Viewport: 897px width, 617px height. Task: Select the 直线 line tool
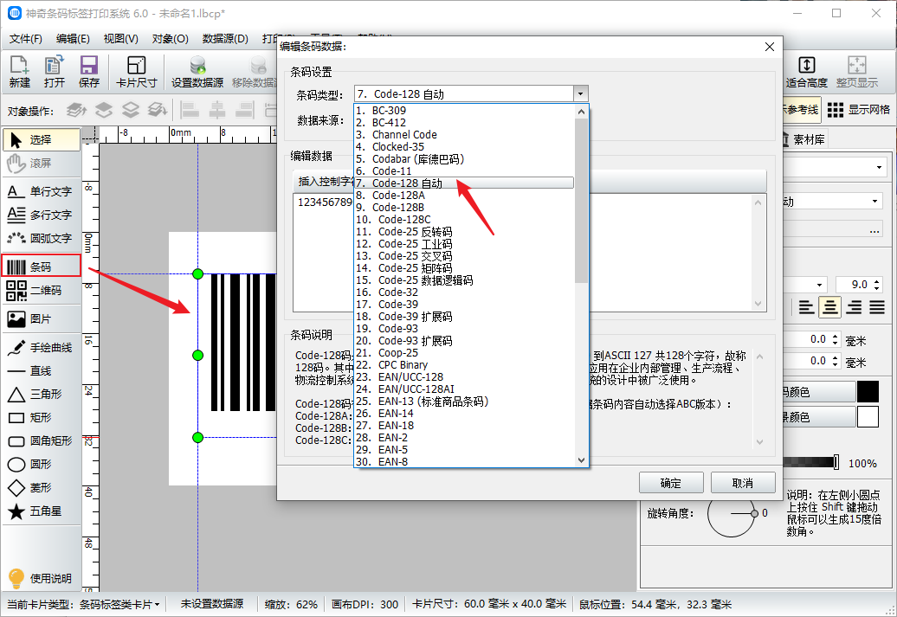[x=42, y=371]
